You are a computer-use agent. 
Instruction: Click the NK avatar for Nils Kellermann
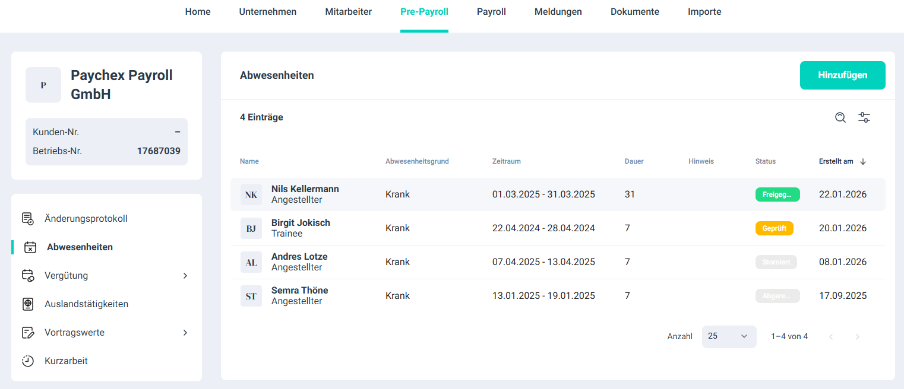pos(251,194)
